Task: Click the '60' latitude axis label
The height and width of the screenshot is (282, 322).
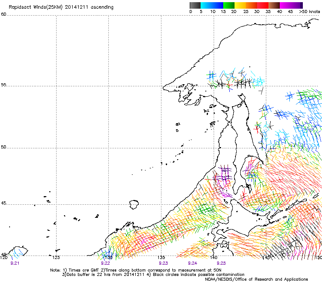Action: (3, 14)
